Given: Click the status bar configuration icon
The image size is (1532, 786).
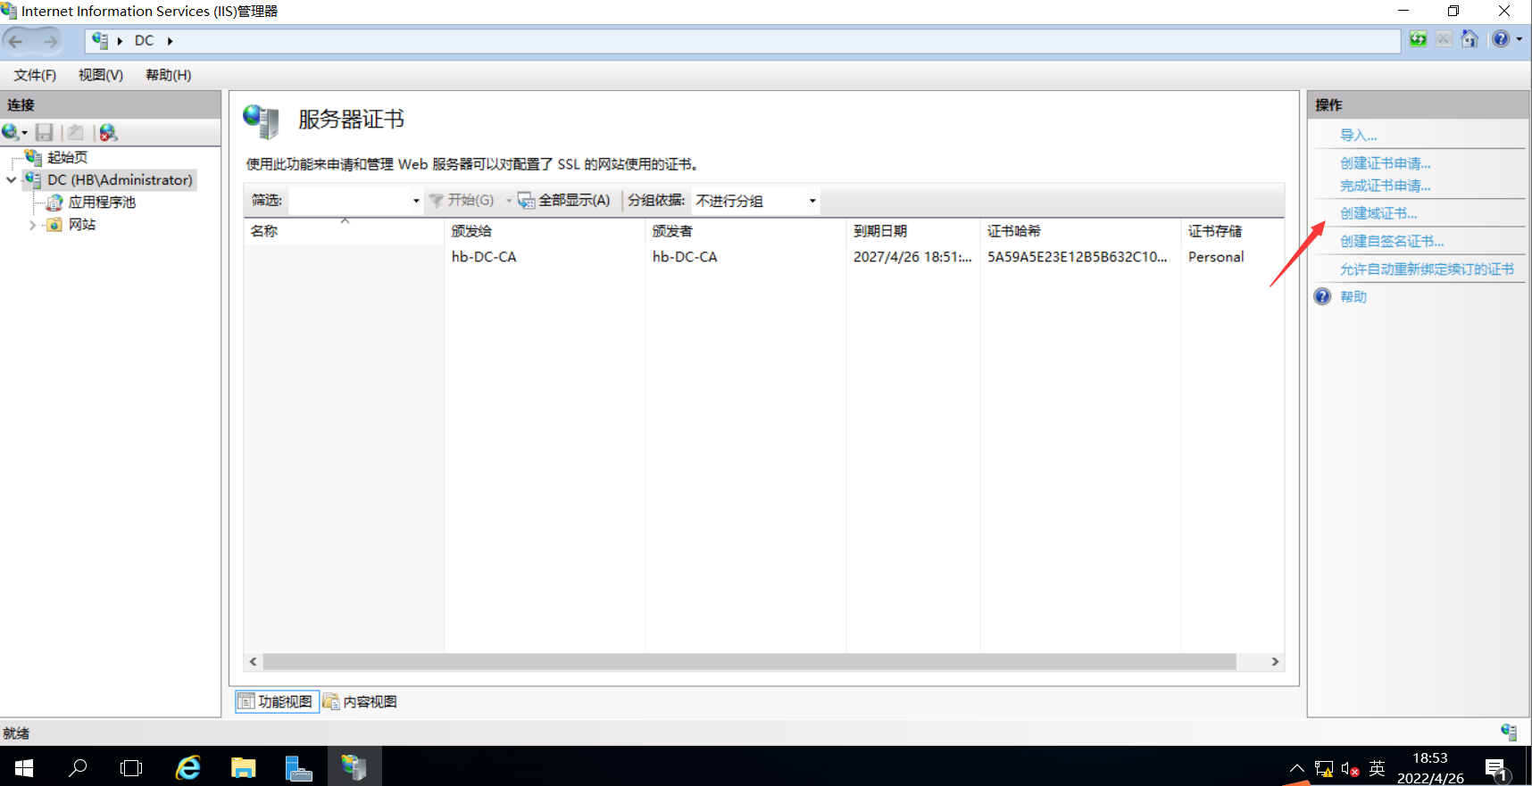Looking at the screenshot, I should [x=1509, y=732].
